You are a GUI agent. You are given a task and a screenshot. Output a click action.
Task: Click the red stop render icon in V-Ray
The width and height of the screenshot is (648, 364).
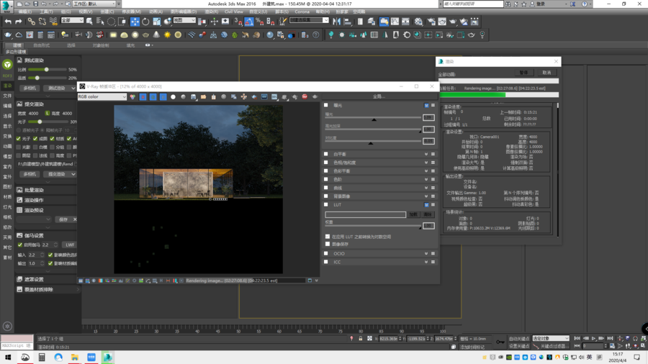pyautogui.click(x=305, y=96)
